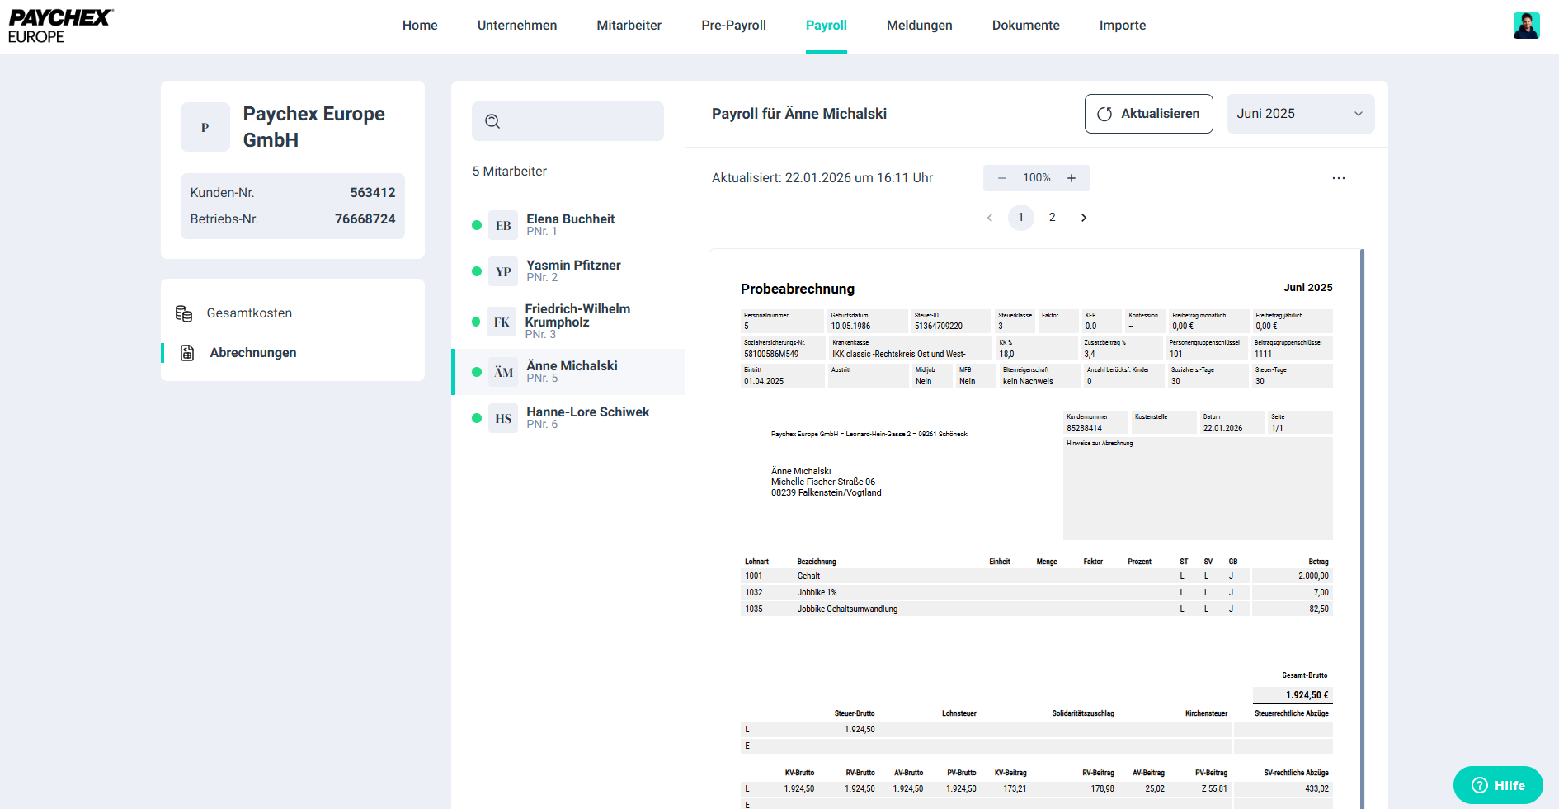Open the Dokumente tab
Image resolution: width=1559 pixels, height=809 pixels.
[1025, 26]
